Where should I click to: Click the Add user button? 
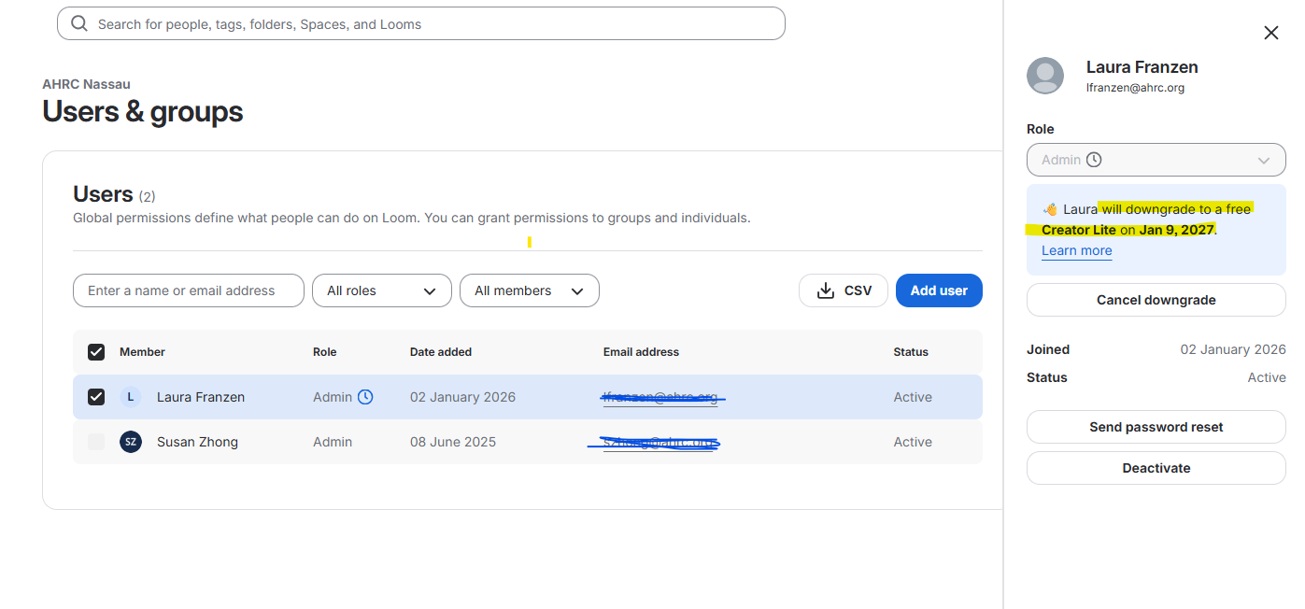coord(939,290)
